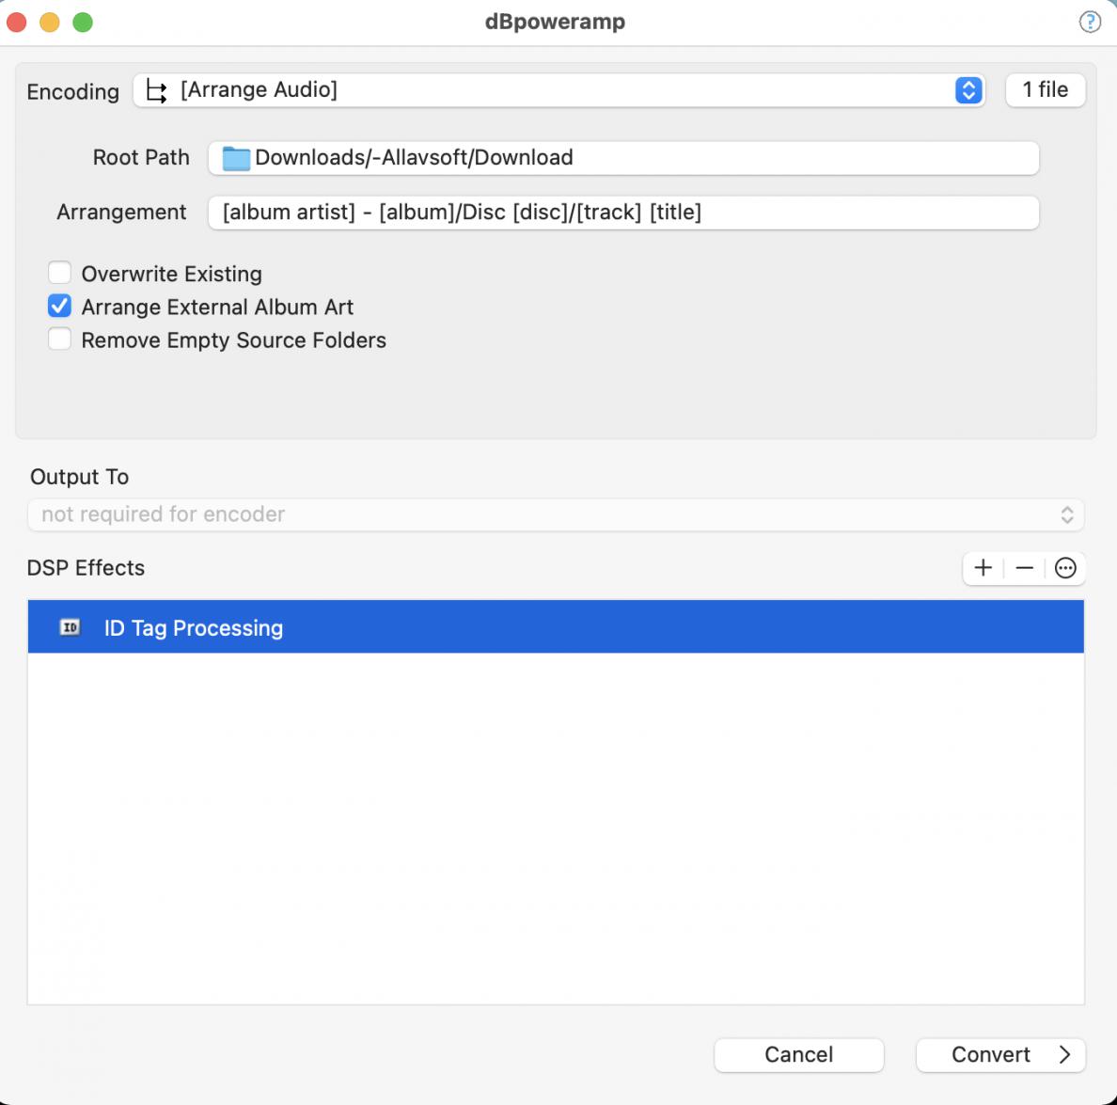Click the Convert button
The width and height of the screenshot is (1117, 1105).
pos(990,1055)
